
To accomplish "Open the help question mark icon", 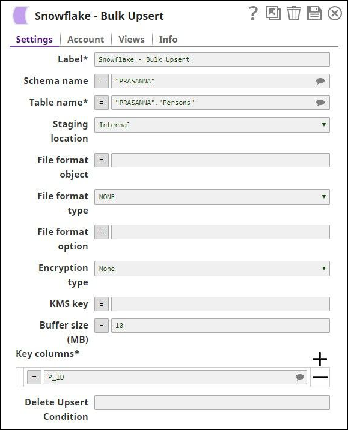I will pos(253,13).
